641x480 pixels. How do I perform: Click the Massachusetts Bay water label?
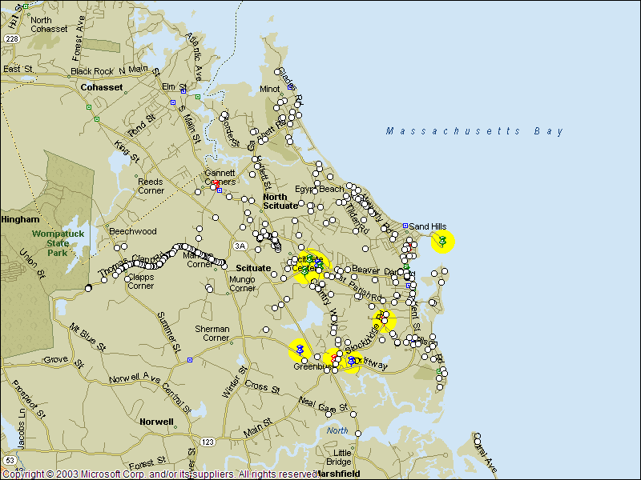point(474,131)
